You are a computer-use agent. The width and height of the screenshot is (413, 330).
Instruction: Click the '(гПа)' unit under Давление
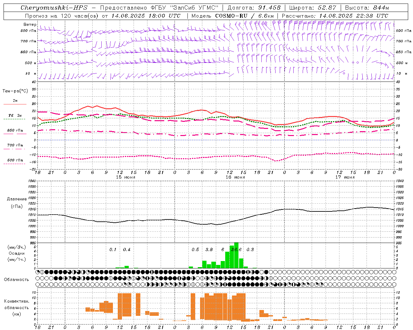(17, 207)
